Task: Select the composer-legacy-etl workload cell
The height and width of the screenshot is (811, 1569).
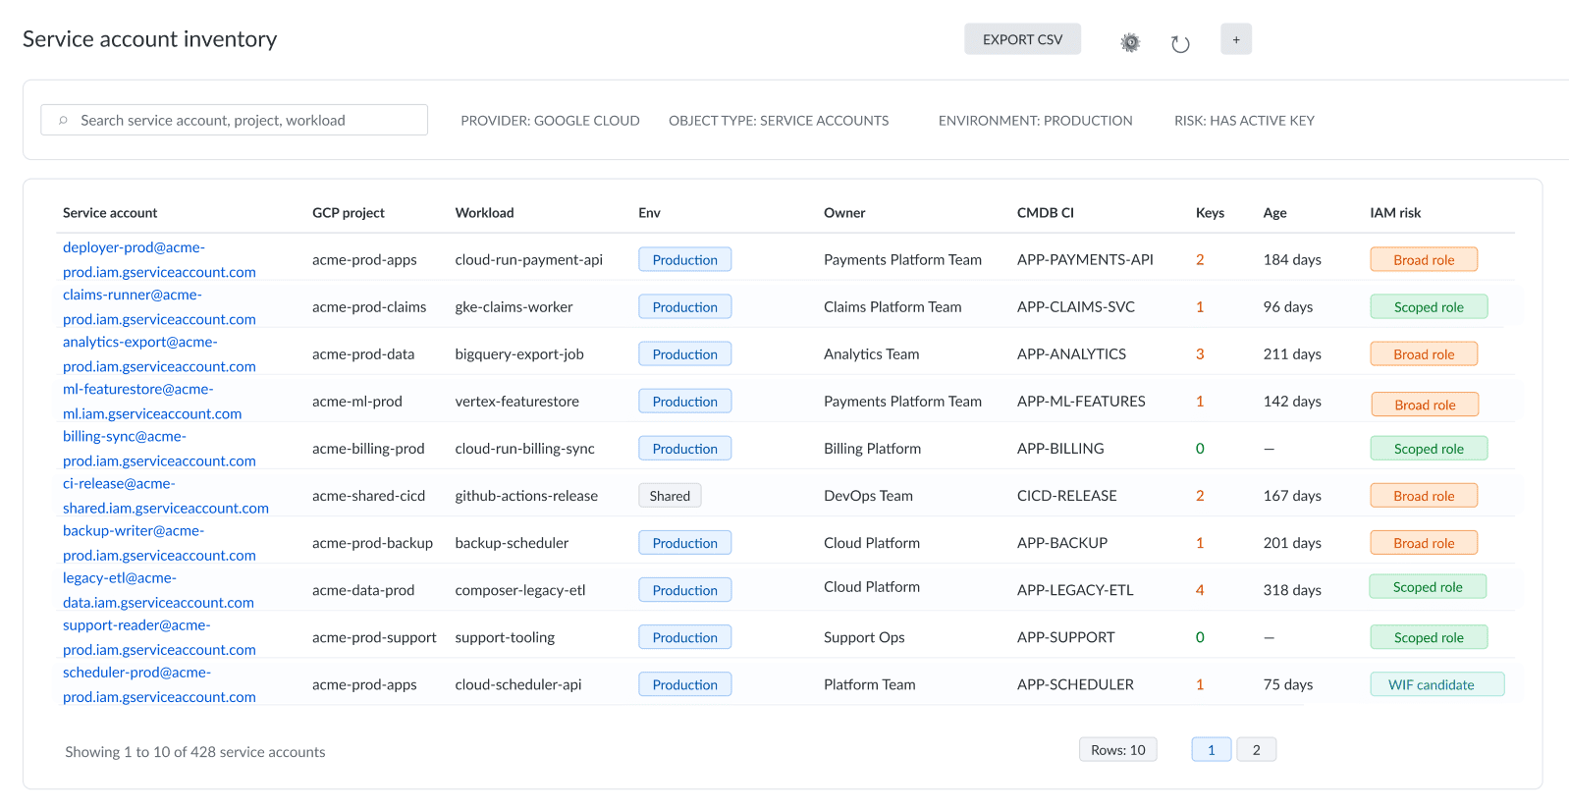Action: click(x=520, y=590)
